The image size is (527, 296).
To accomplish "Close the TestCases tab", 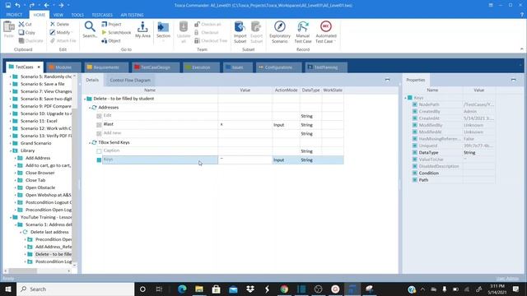I will pyautogui.click(x=39, y=67).
